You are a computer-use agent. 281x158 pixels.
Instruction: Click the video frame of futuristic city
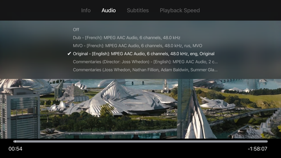[x=140, y=108]
